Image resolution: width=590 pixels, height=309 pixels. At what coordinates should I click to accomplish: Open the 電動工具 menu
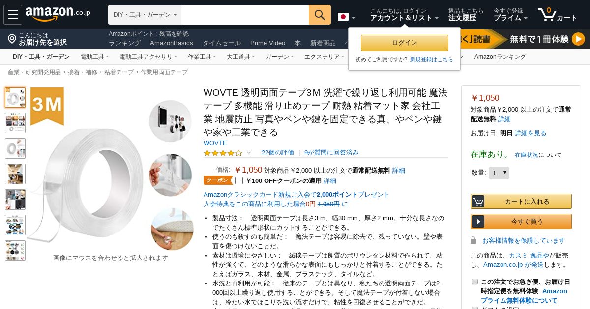94,57
